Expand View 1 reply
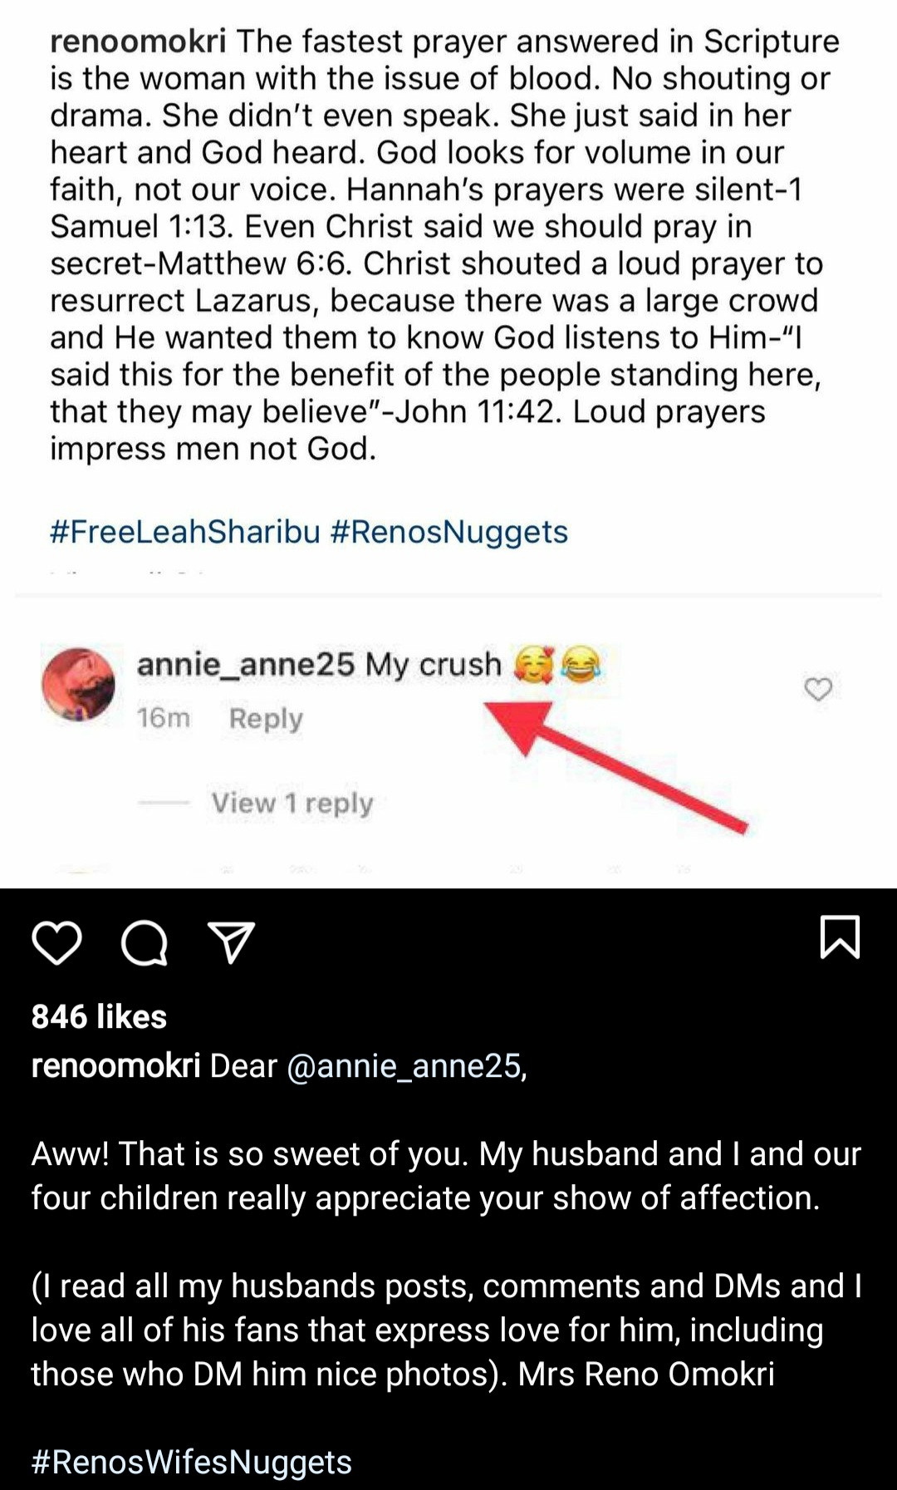The height and width of the screenshot is (1490, 897). point(292,803)
